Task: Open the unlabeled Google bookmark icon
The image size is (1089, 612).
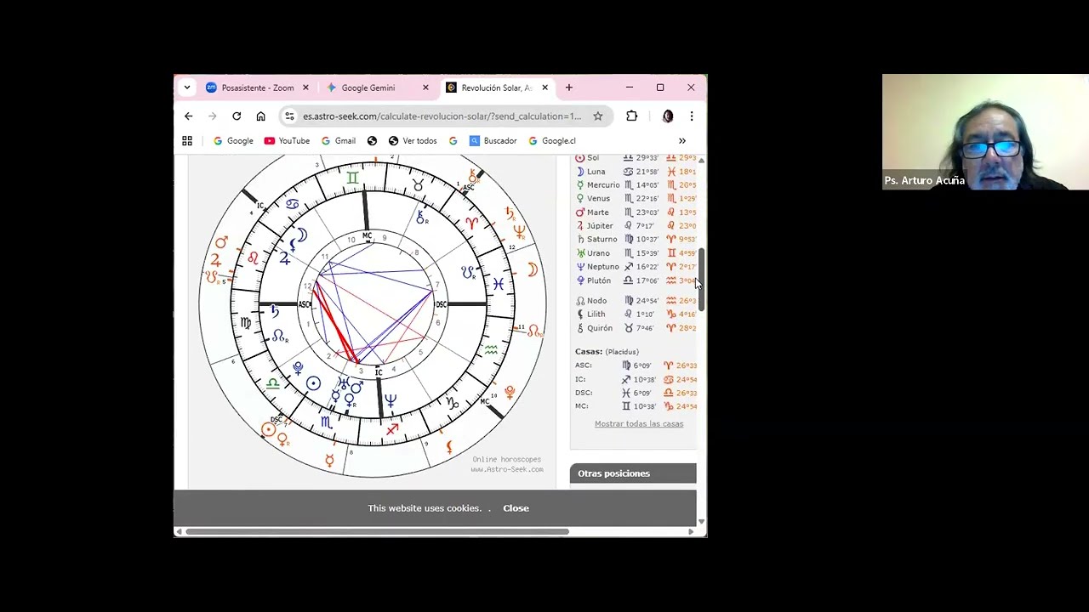Action: coord(453,141)
